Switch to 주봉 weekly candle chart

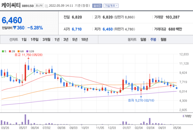tap(153, 40)
